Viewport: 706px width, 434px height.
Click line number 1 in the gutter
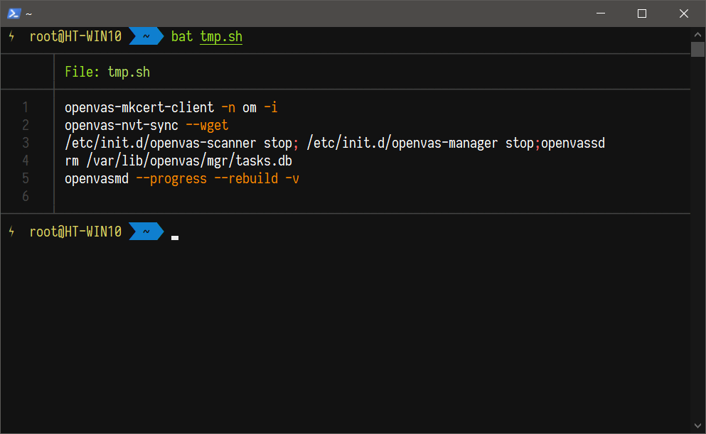coord(26,107)
